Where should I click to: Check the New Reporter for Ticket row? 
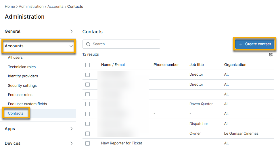[87, 143]
